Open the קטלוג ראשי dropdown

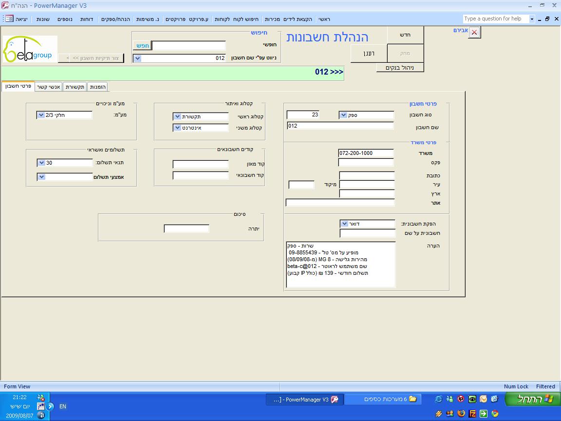coord(177,116)
